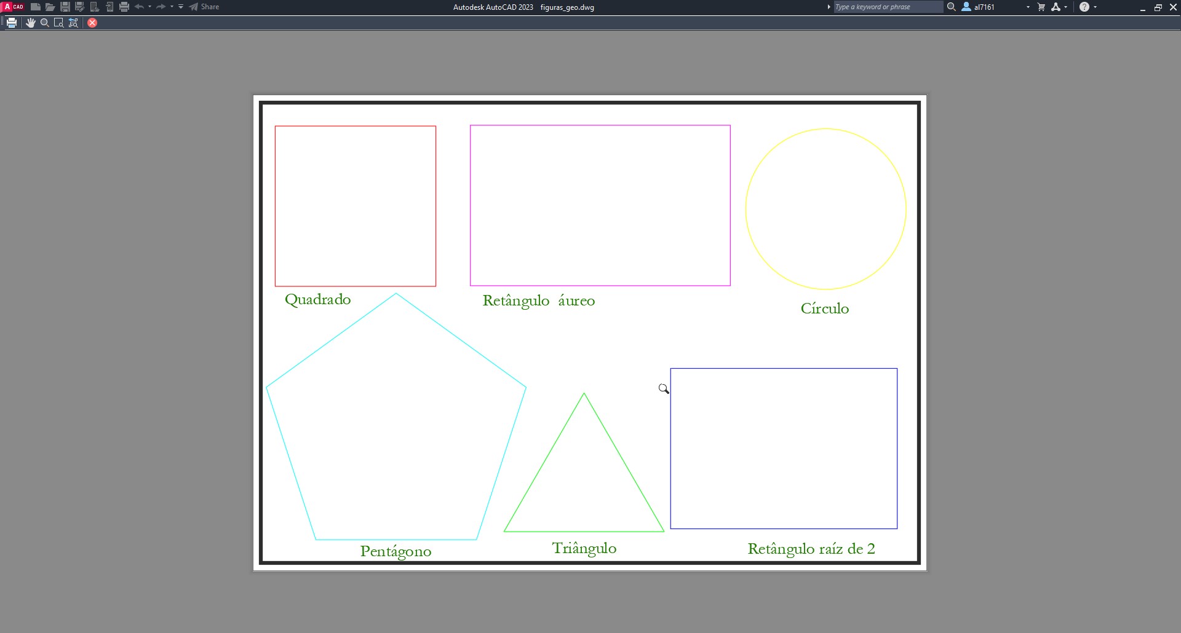Click the Save As icon
The image size is (1181, 633).
[80, 7]
